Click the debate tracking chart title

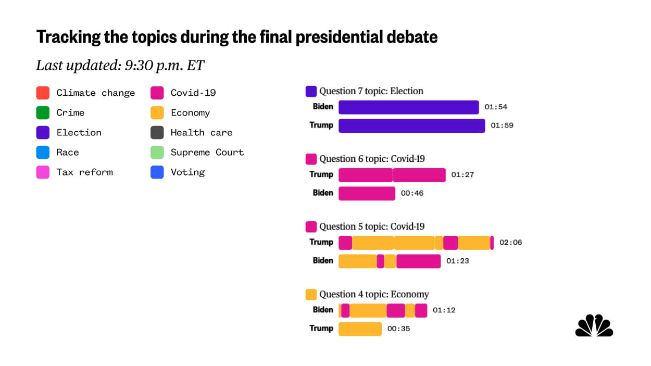[x=236, y=37]
